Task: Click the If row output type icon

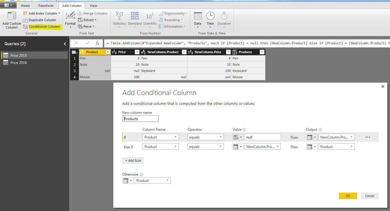Action: click(312, 137)
